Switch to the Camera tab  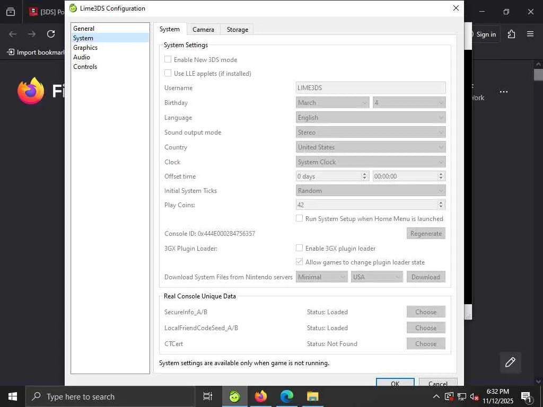[x=203, y=30]
